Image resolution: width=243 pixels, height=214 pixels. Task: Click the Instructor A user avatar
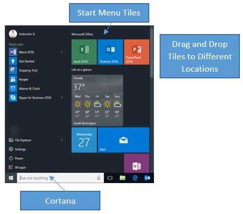(13, 34)
